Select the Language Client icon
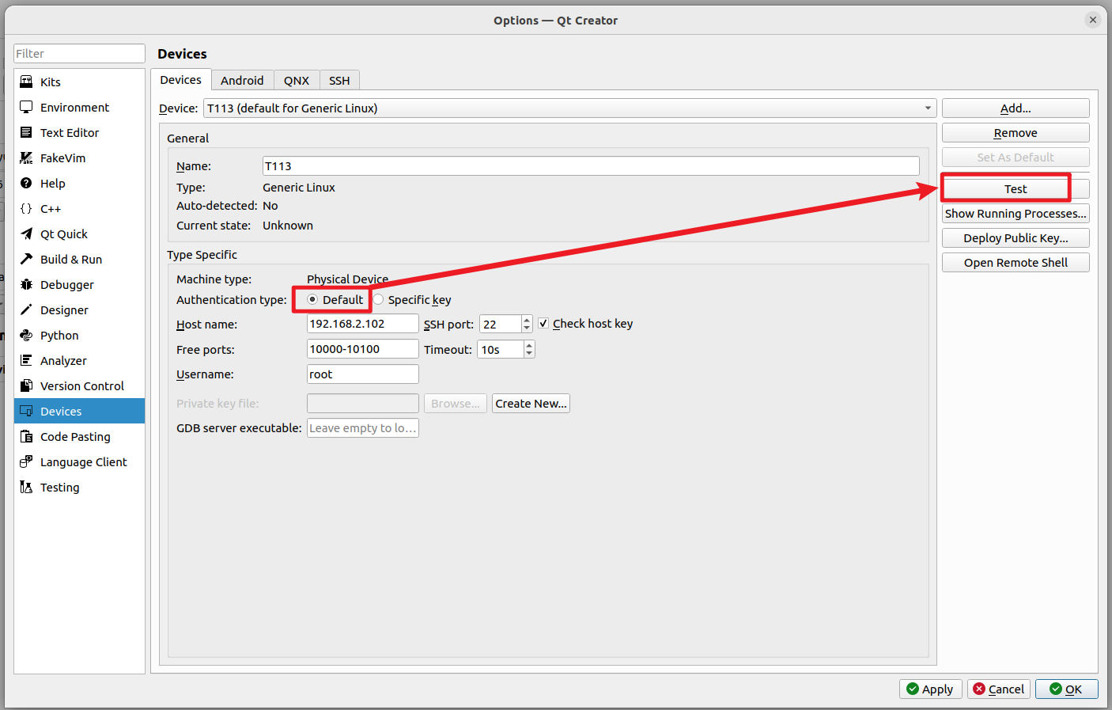 click(26, 462)
